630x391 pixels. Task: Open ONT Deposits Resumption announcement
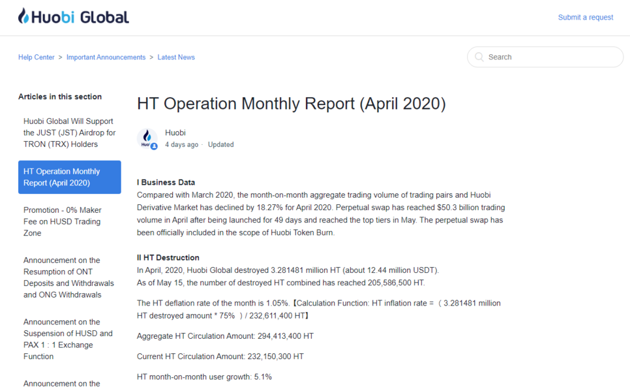68,277
